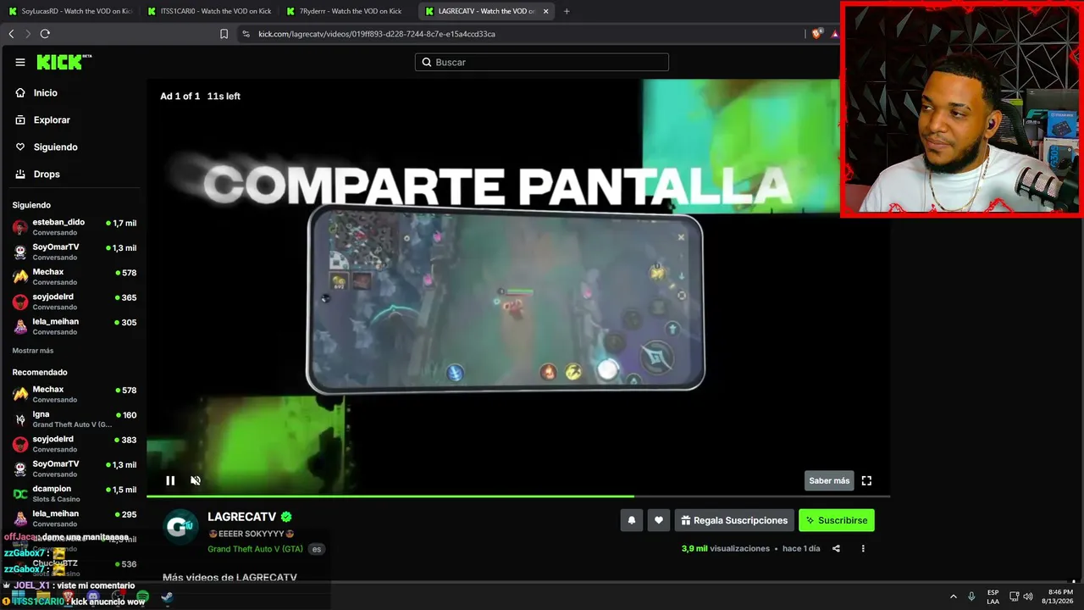Click the green video progress bar
Screen dimensions: 1084x610
click(x=518, y=496)
